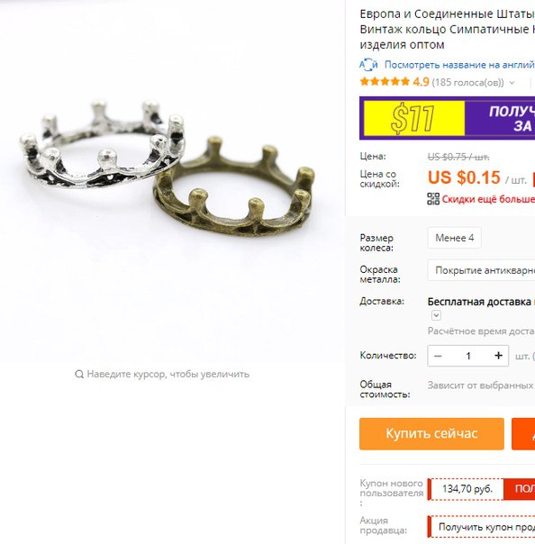Viewport: 535px width, 544px height.
Task: Click the bronze crown ring in the product photo
Action: 234,187
